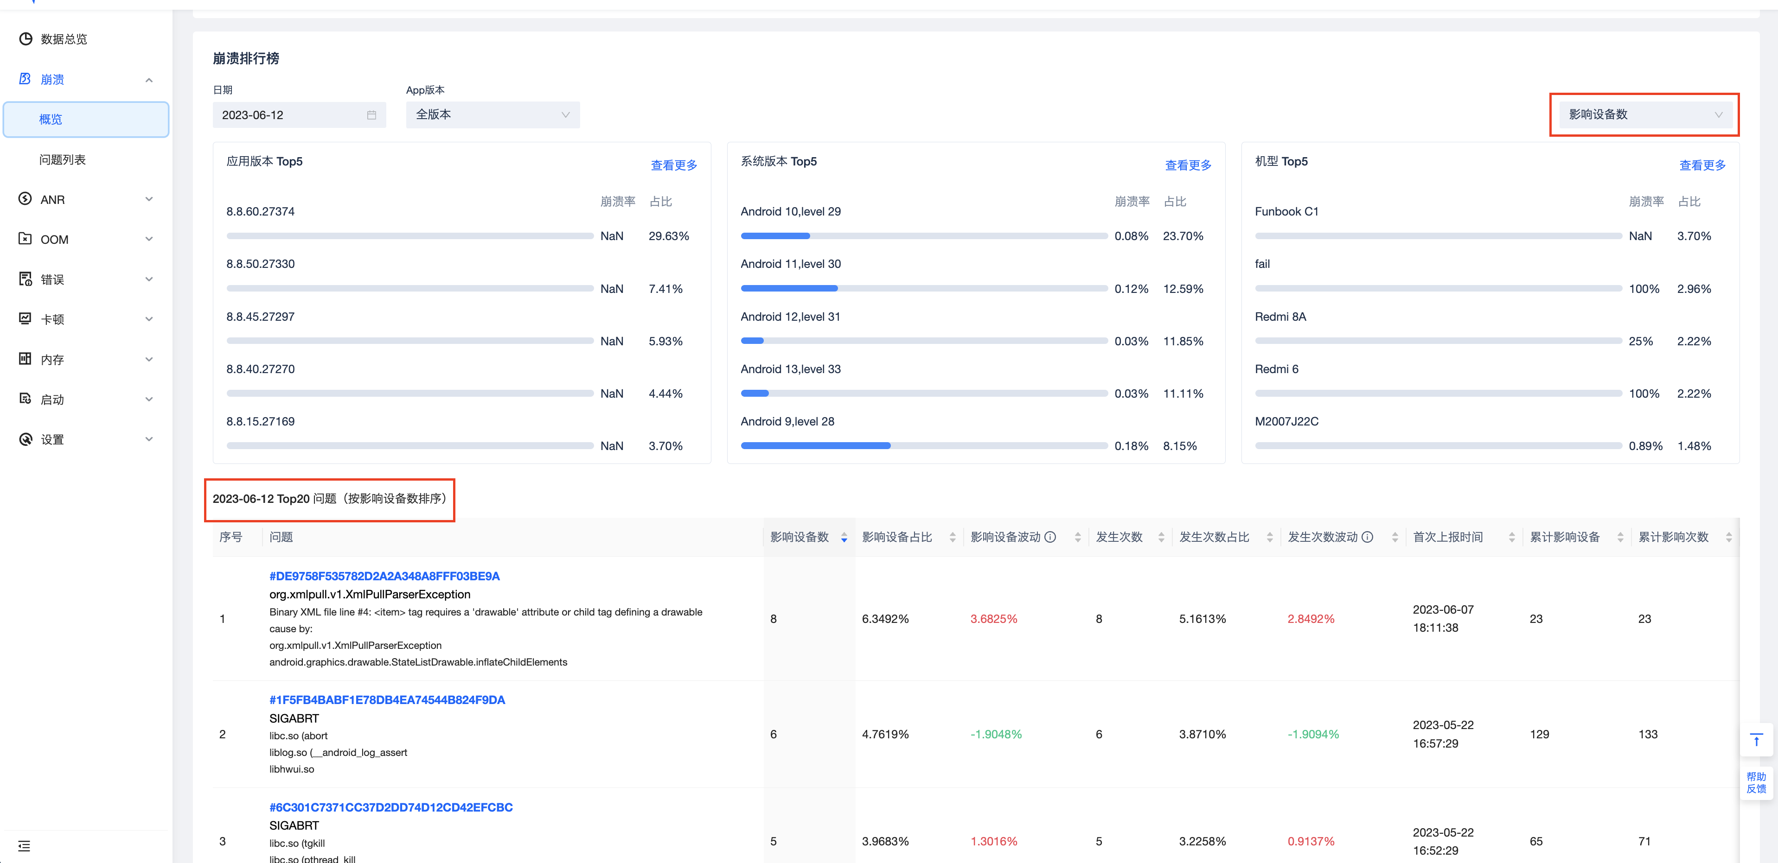Screen dimensions: 1778x863
Task: Click first-report time 2023-05-22 16:57:29
Action: (x=1443, y=734)
